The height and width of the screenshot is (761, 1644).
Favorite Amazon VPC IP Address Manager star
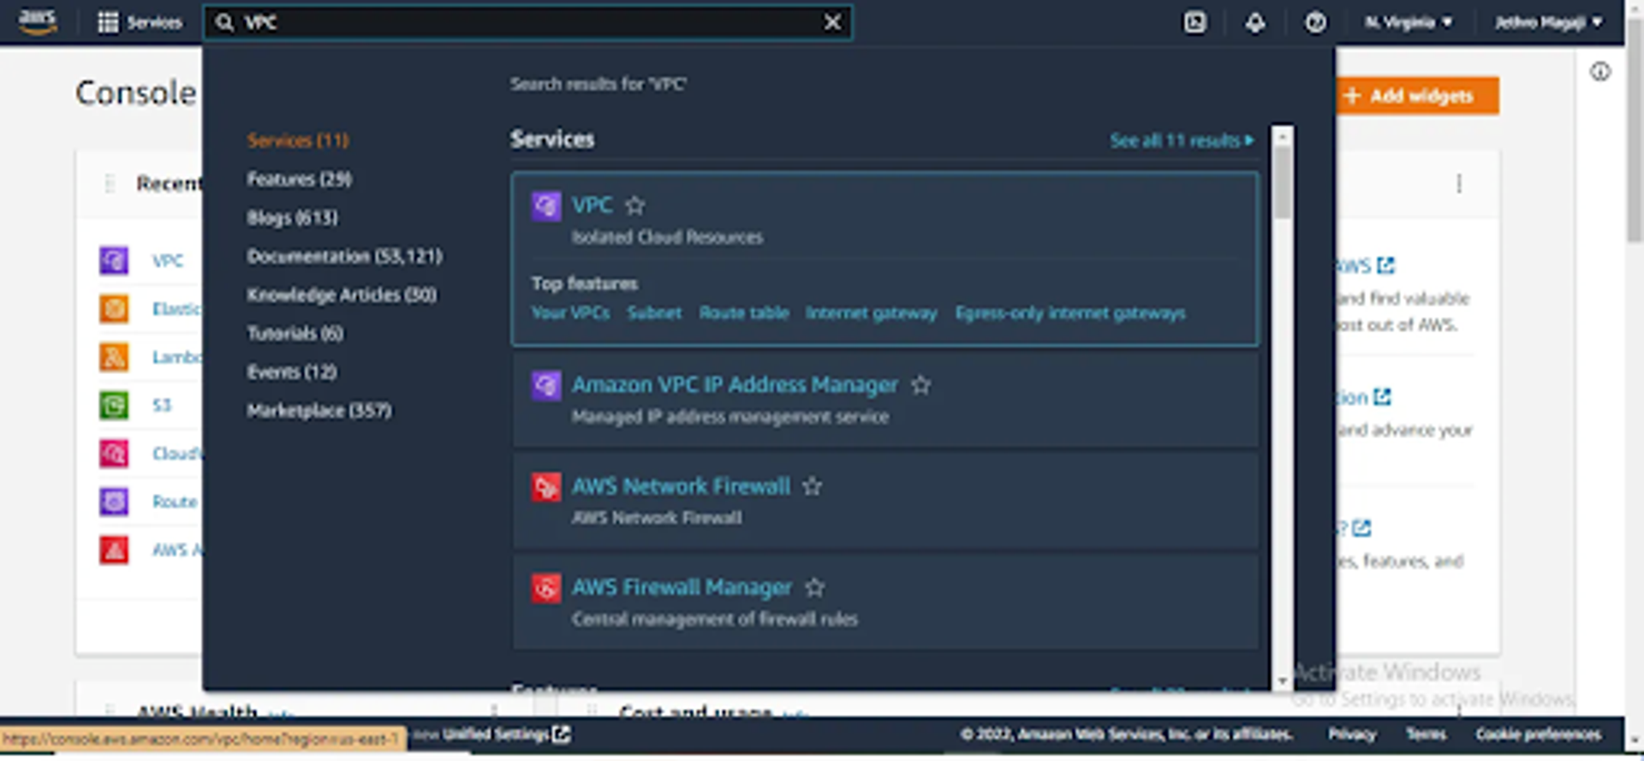pos(920,385)
